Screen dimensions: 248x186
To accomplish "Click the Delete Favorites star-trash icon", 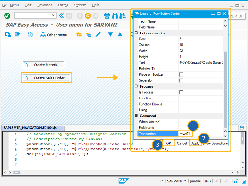I will click(88, 34).
